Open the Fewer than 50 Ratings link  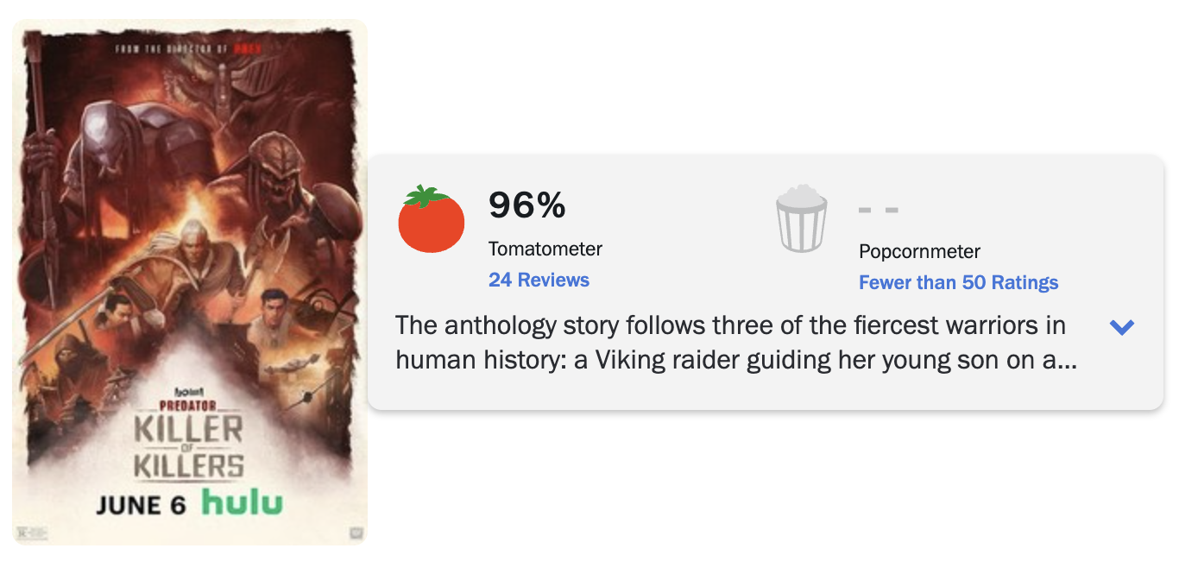958,282
